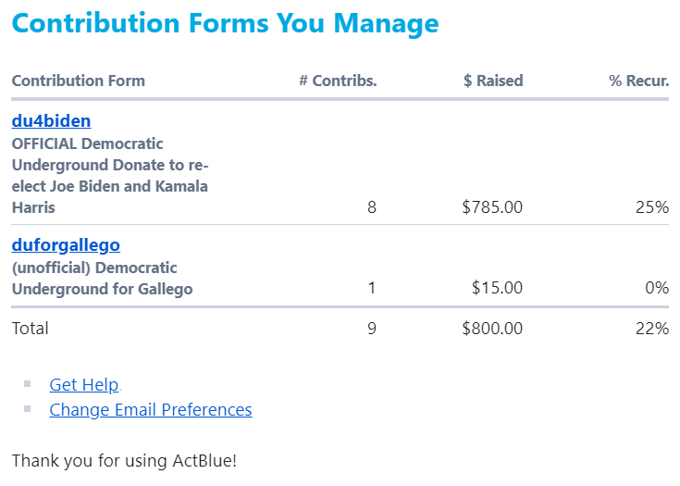Click the Contribution Forms You Manage heading

[225, 23]
